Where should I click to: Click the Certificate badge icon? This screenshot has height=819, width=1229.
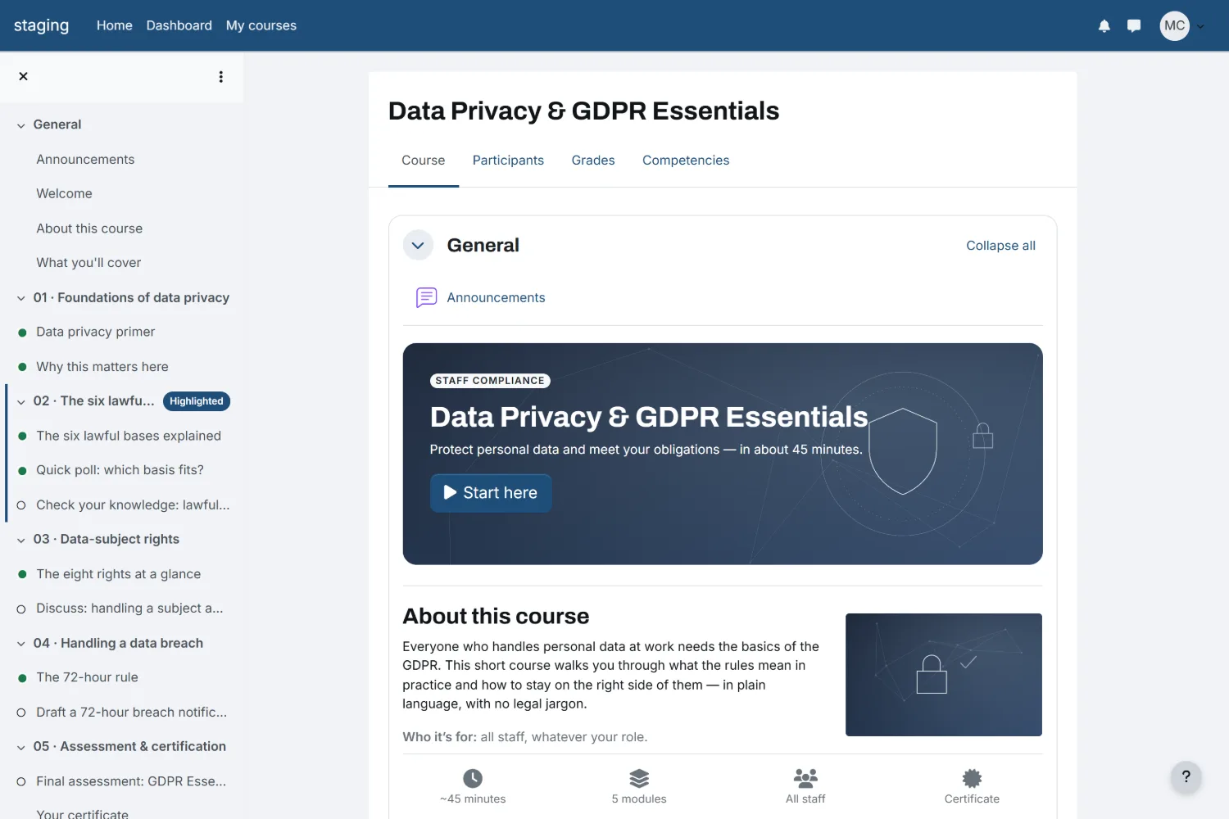tap(972, 778)
